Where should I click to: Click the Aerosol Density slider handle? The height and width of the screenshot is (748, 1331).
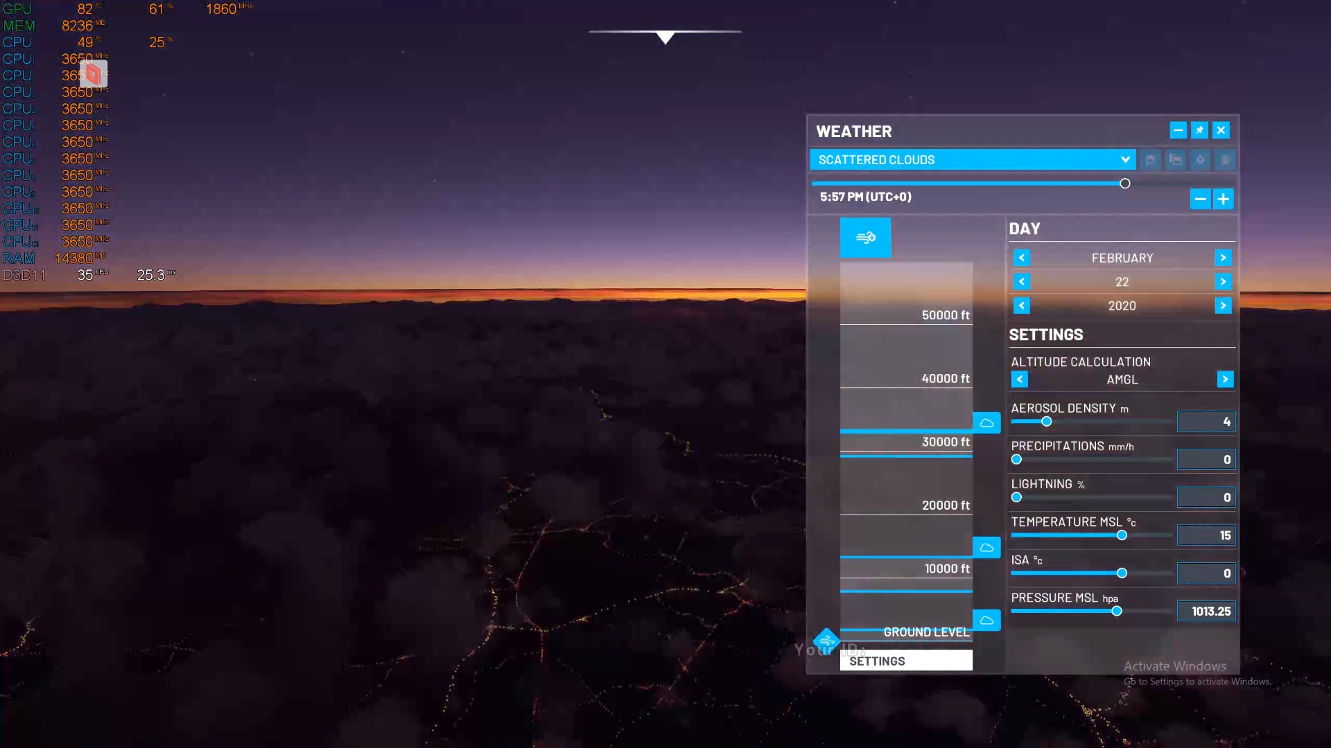1047,422
